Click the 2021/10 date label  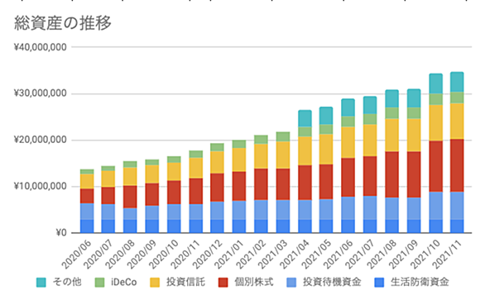[426, 255]
